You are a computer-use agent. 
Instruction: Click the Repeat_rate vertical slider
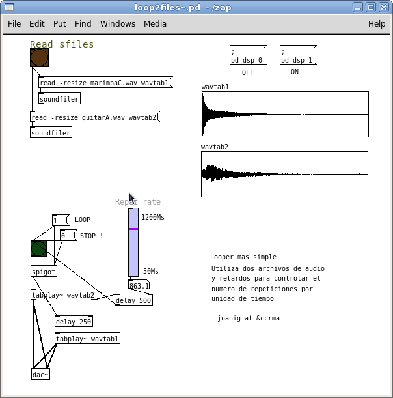[133, 242]
